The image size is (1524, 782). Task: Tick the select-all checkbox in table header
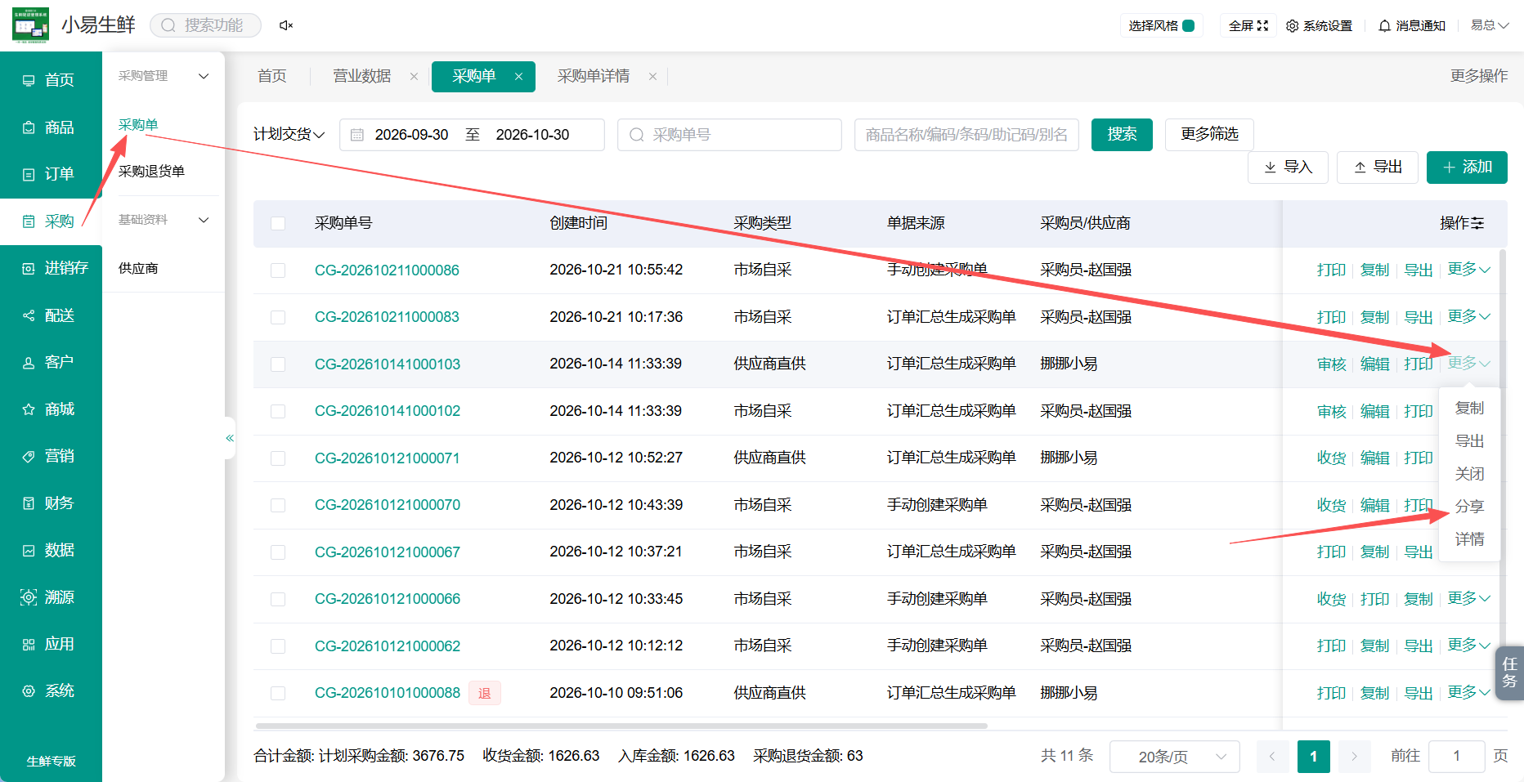(278, 224)
